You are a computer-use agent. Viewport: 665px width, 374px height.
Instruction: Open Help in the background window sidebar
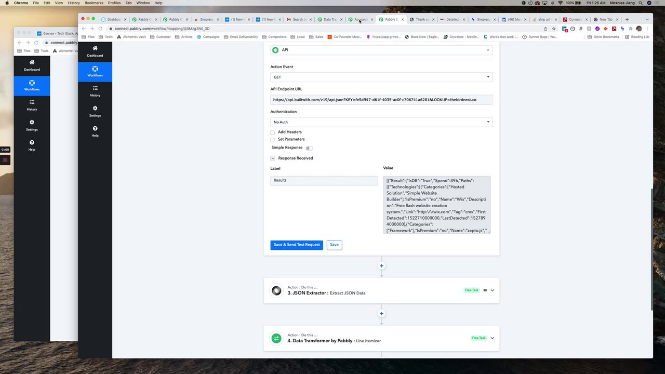click(x=32, y=145)
